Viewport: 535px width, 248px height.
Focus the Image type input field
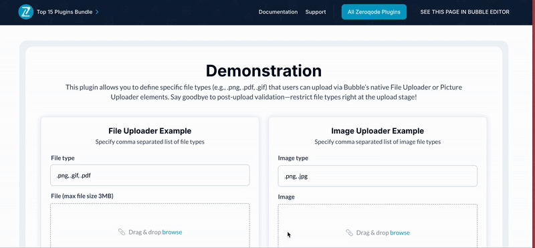pos(378,176)
